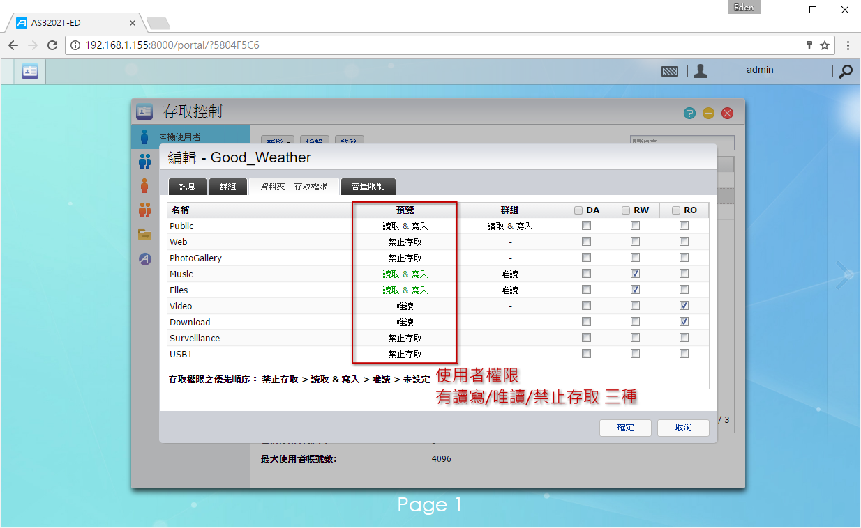Select the USB1 folder row name
Screen dimensions: 861x528
(180, 354)
